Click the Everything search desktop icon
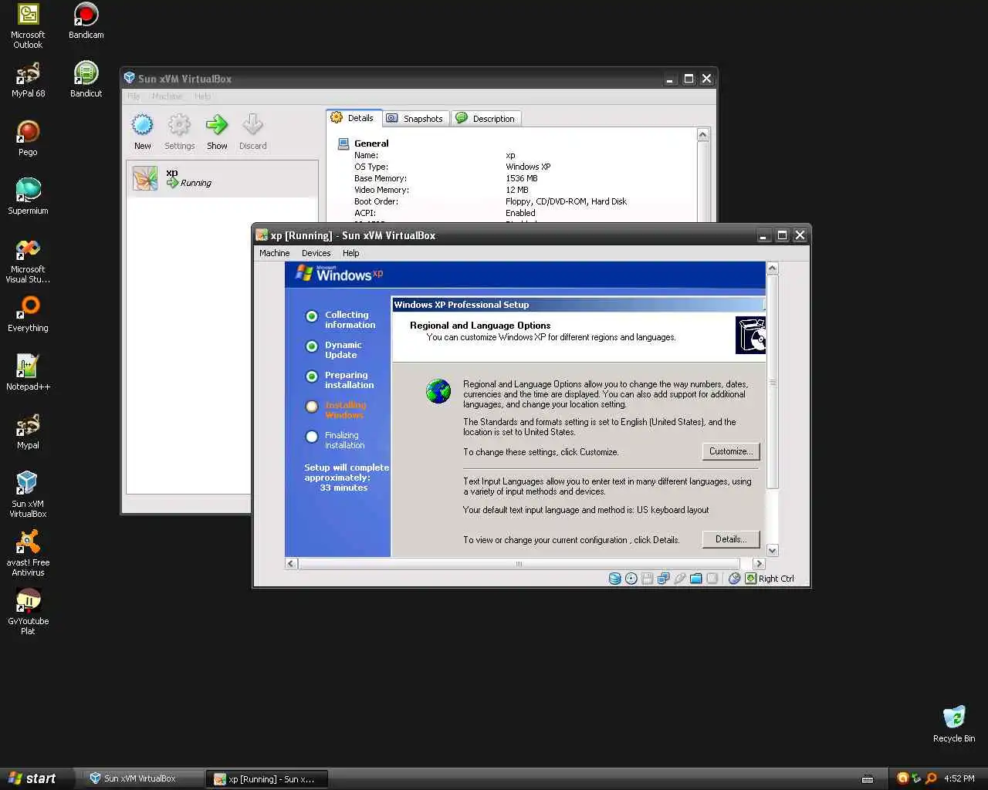This screenshot has width=988, height=790. coord(28,314)
